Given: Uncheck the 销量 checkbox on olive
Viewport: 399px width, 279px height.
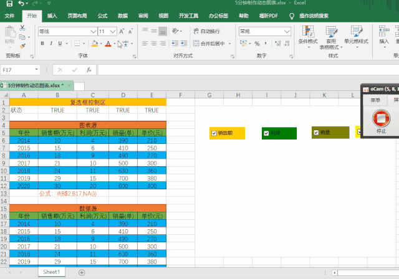Looking at the screenshot, I should (316, 133).
